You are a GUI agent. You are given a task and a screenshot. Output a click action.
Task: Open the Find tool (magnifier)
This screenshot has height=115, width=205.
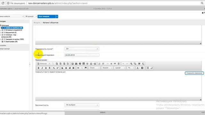coord(131,64)
